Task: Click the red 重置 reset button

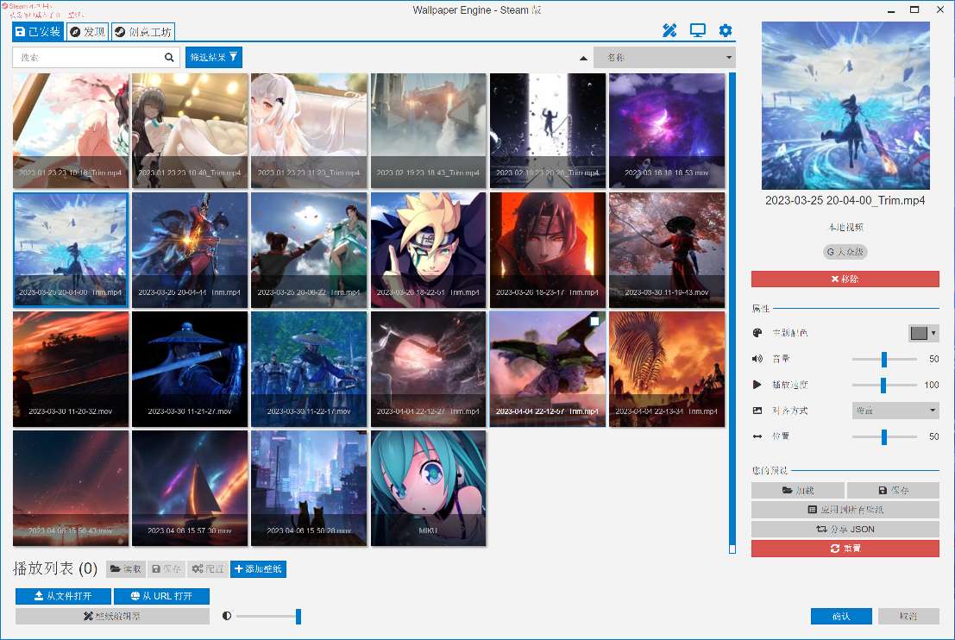Action: coord(845,548)
